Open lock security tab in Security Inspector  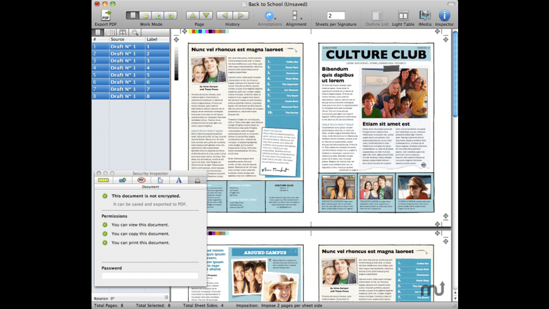pyautogui.click(x=198, y=180)
